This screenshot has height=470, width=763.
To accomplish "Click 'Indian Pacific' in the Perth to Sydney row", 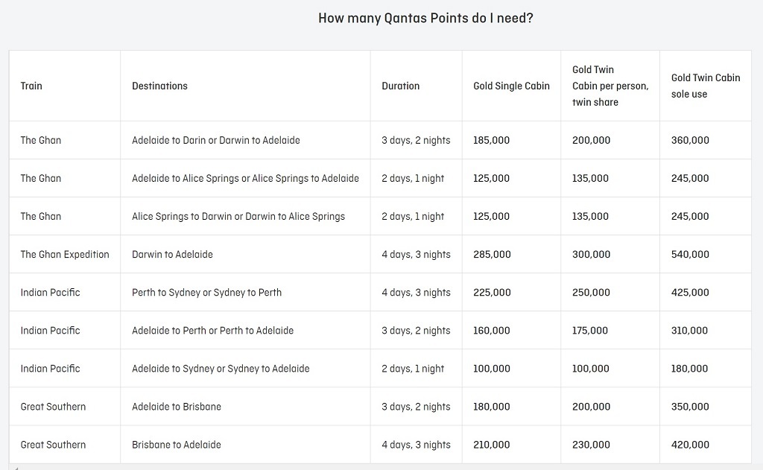I will [x=50, y=293].
